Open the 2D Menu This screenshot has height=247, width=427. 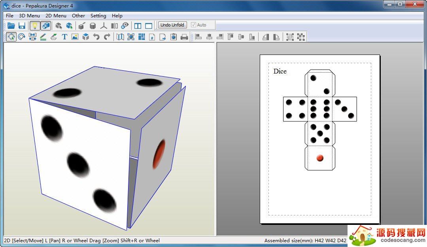56,15
